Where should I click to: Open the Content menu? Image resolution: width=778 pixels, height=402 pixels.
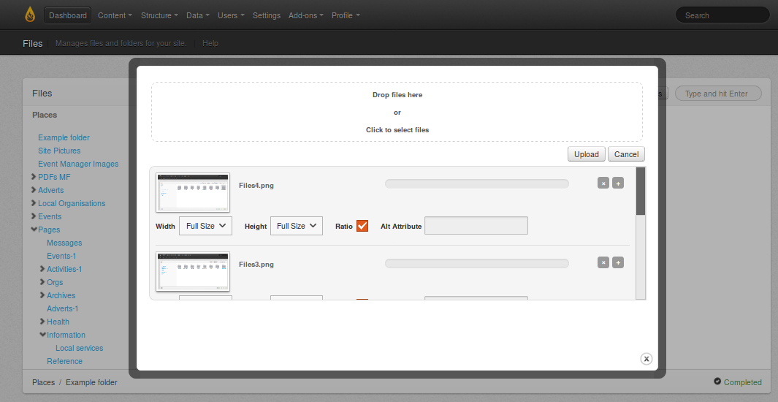point(115,15)
